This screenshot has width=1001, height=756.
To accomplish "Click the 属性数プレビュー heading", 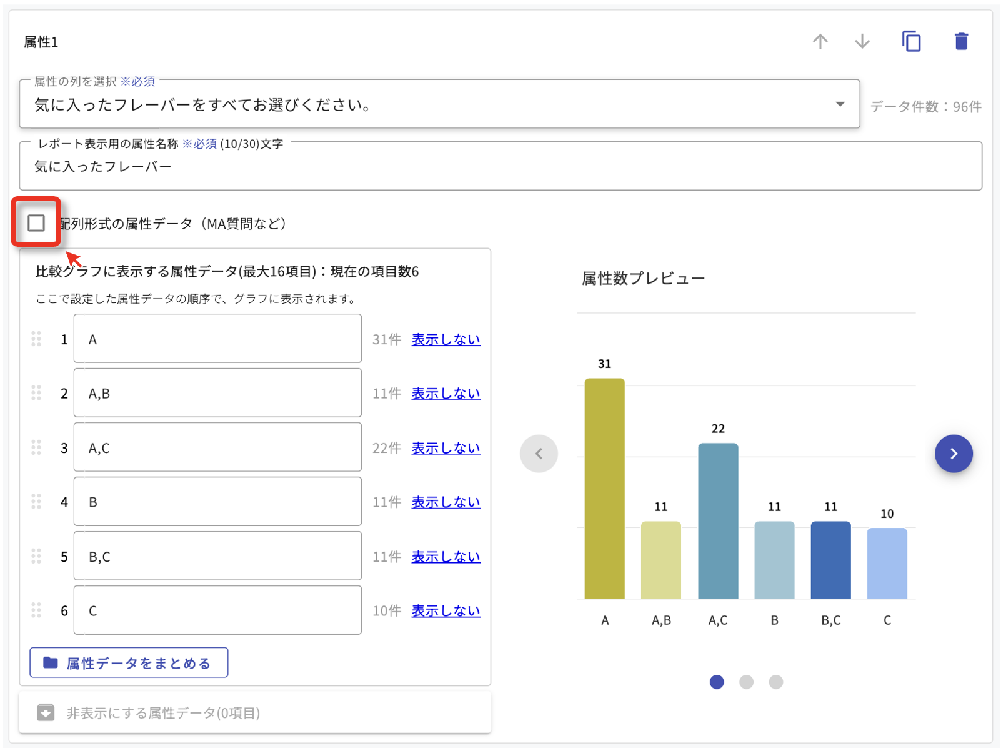I will click(643, 278).
